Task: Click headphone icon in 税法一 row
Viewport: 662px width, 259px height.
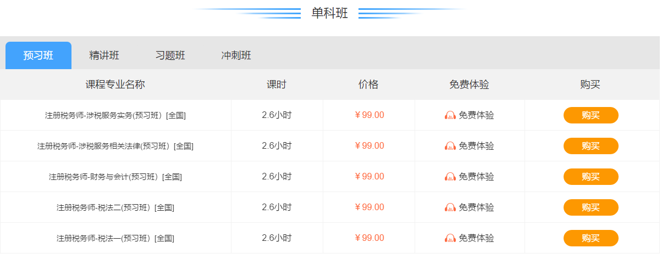Action: (x=450, y=238)
